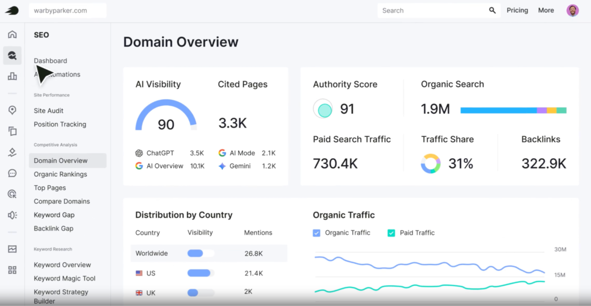
Task: Click the Mentions column header
Action: [258, 233]
